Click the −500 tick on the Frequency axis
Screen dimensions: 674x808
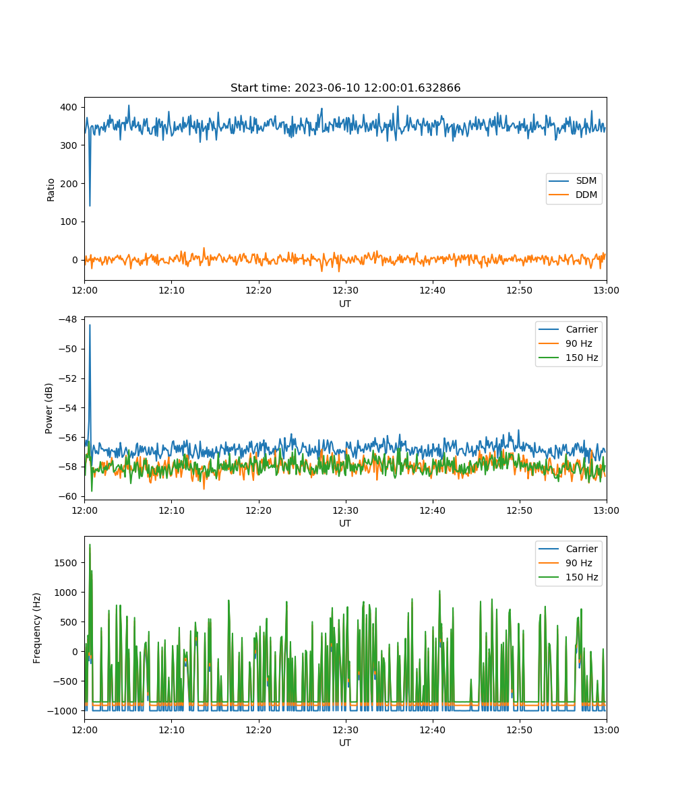[65, 681]
